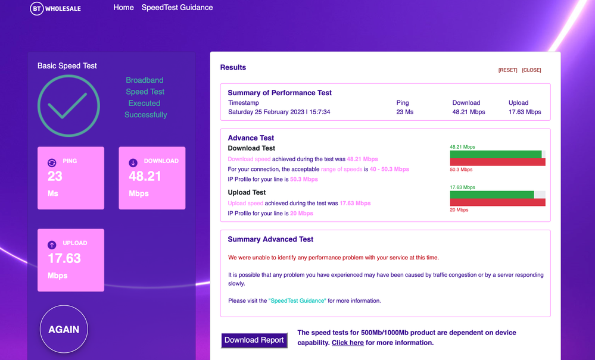Open SpeedTest Guidance in top navigation

tap(177, 8)
